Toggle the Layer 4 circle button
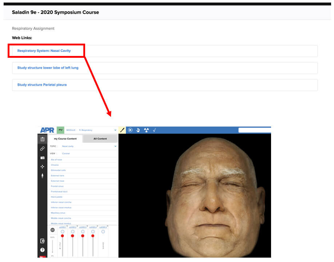Image resolution: width=334 pixels, height=262 pixels. click(93, 231)
